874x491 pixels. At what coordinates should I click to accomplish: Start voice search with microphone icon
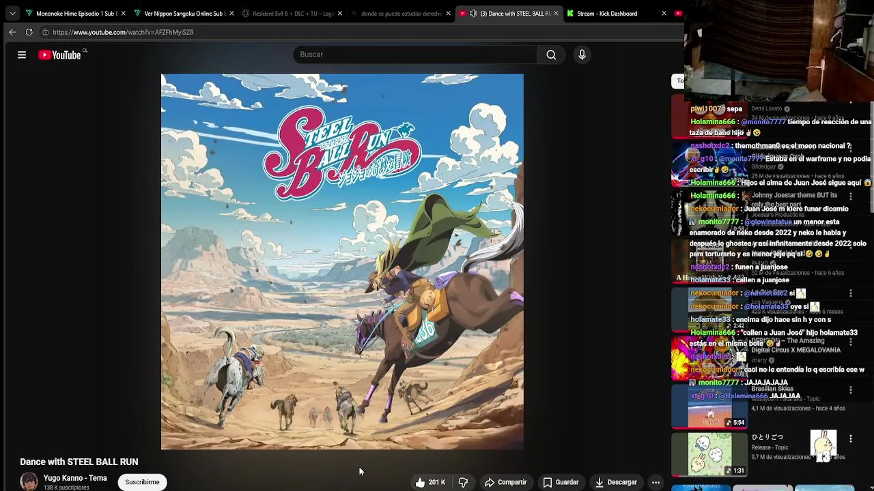point(582,55)
